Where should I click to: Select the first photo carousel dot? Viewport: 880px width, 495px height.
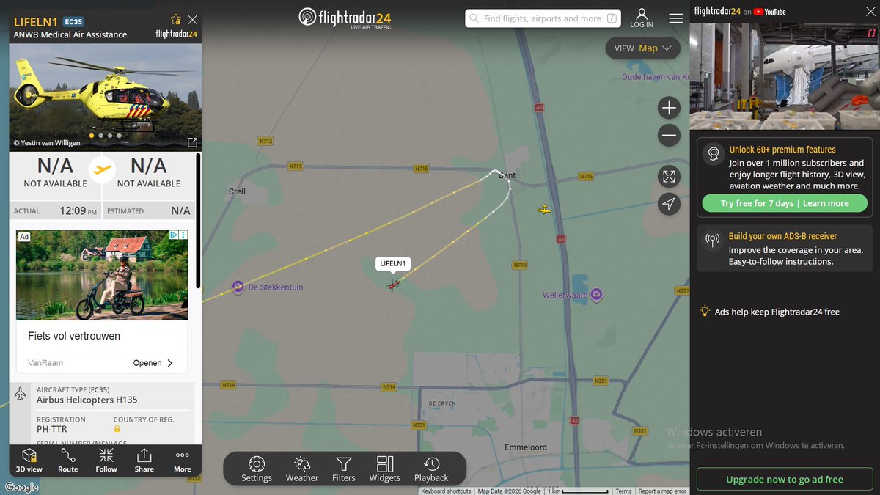tap(92, 136)
